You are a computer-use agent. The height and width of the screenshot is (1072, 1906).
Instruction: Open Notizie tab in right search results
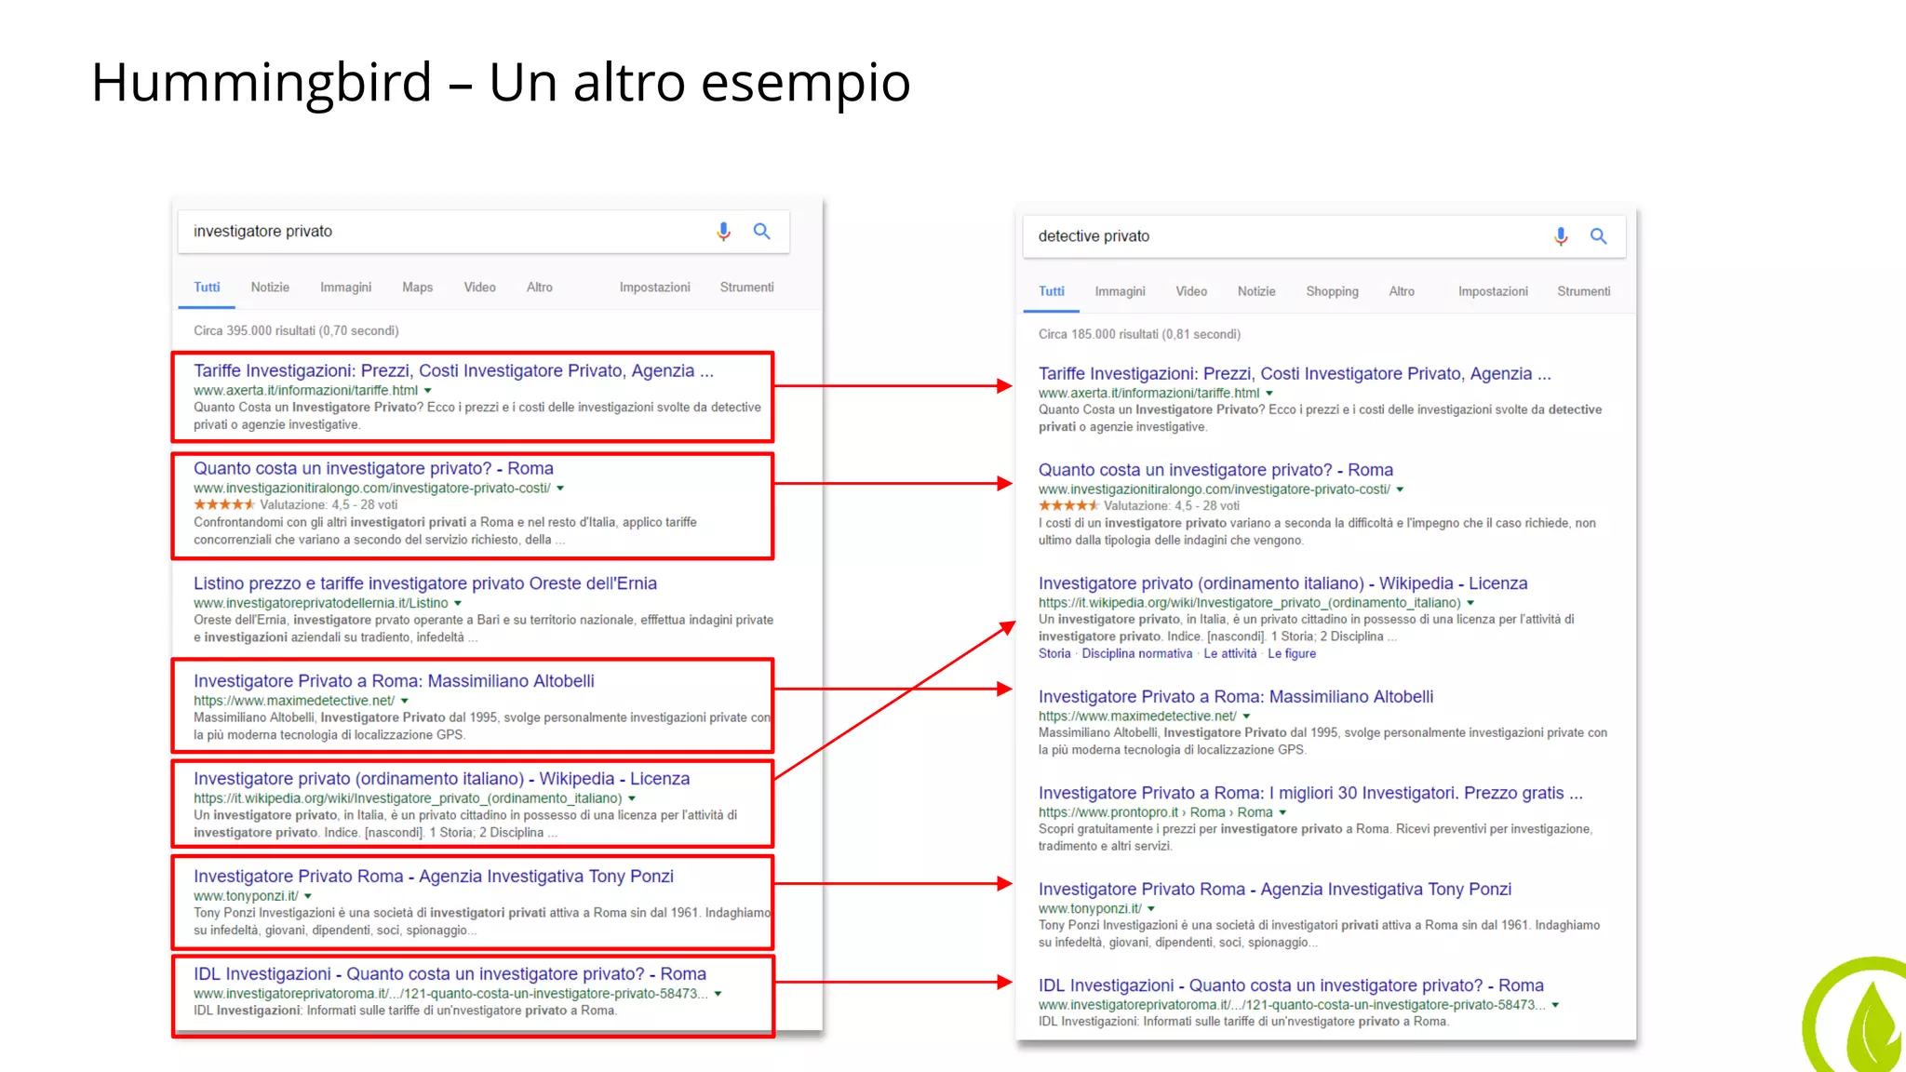pyautogui.click(x=1256, y=291)
